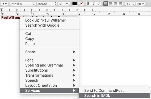
Task: Open the Share submenu
Action: (49, 52)
